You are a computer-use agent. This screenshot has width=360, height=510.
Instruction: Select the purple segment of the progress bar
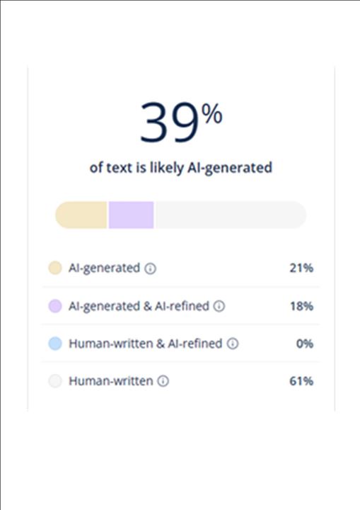(131, 215)
